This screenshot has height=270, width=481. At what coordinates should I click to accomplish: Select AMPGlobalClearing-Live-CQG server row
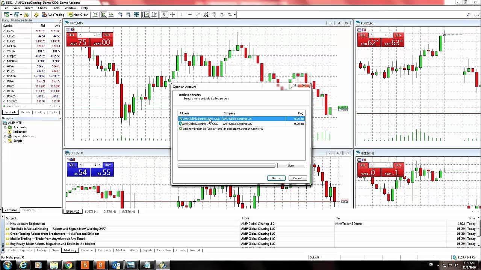(241, 124)
